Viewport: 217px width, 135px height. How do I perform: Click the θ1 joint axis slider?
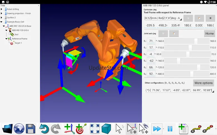pyautogui.click(x=187, y=41)
